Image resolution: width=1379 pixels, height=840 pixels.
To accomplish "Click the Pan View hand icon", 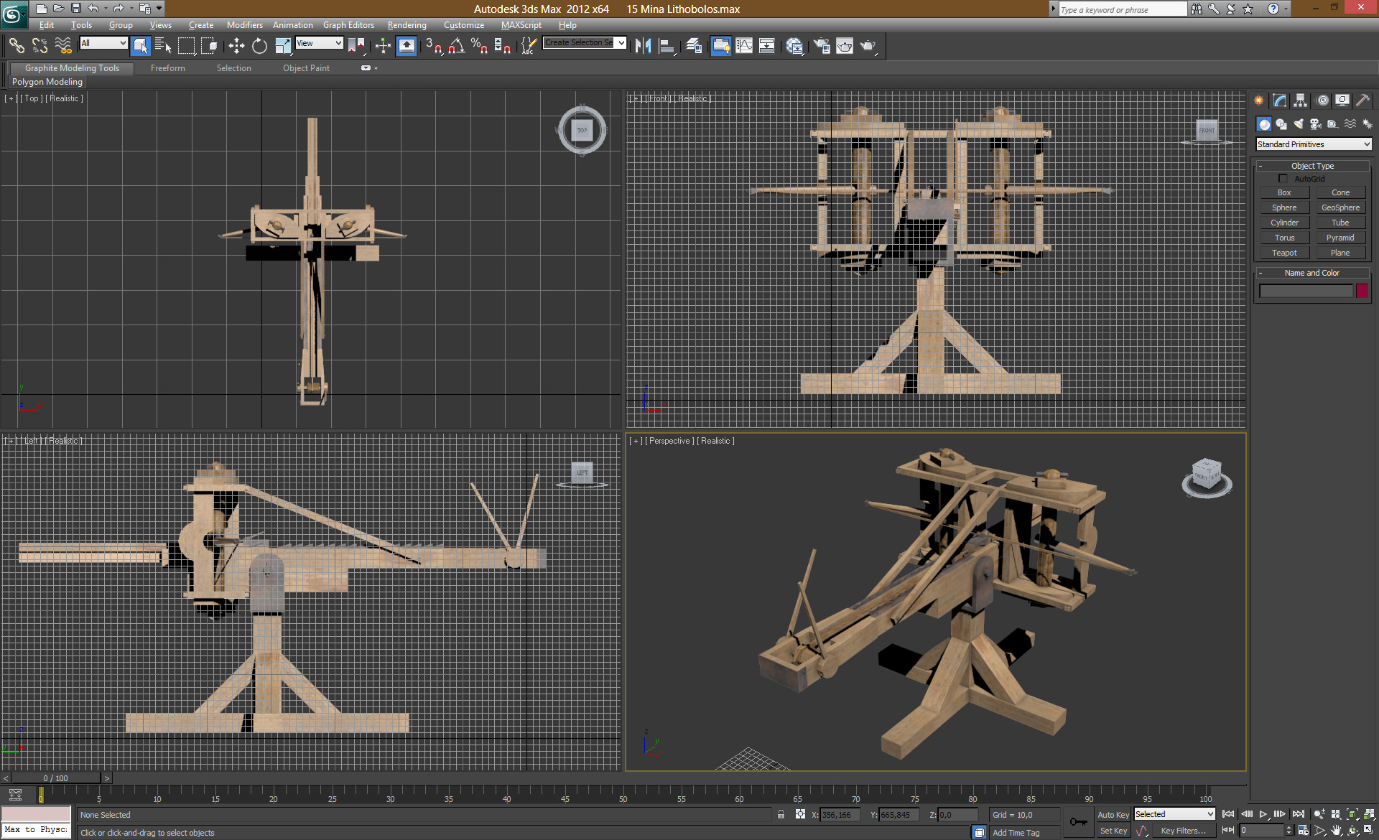I will point(1336,831).
